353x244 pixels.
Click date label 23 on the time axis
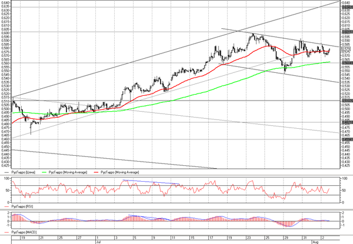point(248,238)
